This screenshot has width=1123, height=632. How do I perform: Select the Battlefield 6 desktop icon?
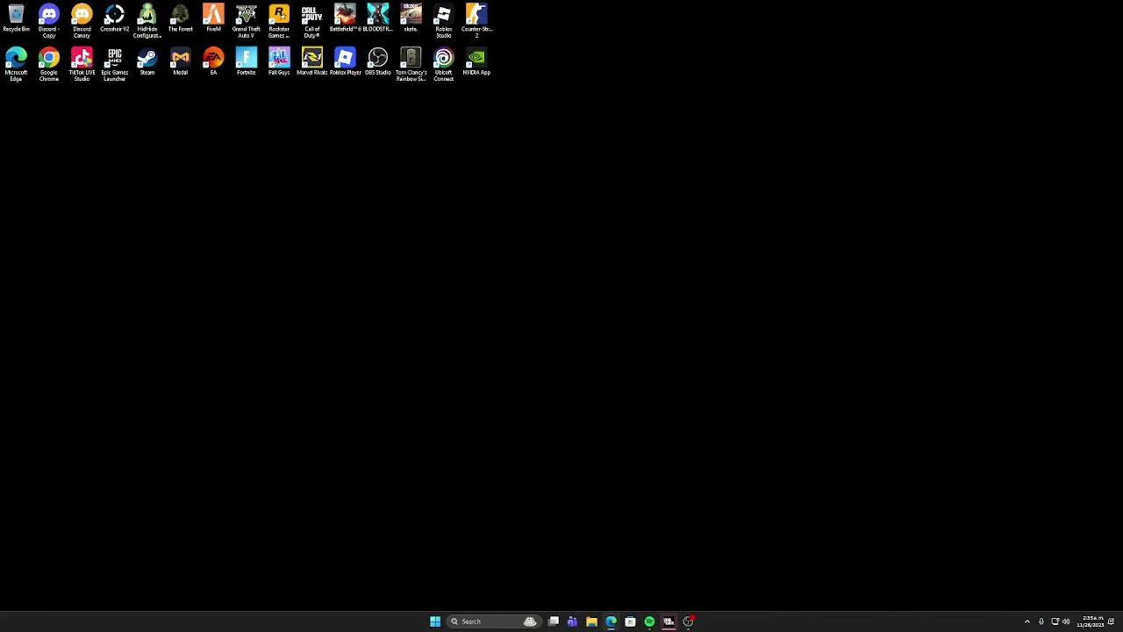345,19
